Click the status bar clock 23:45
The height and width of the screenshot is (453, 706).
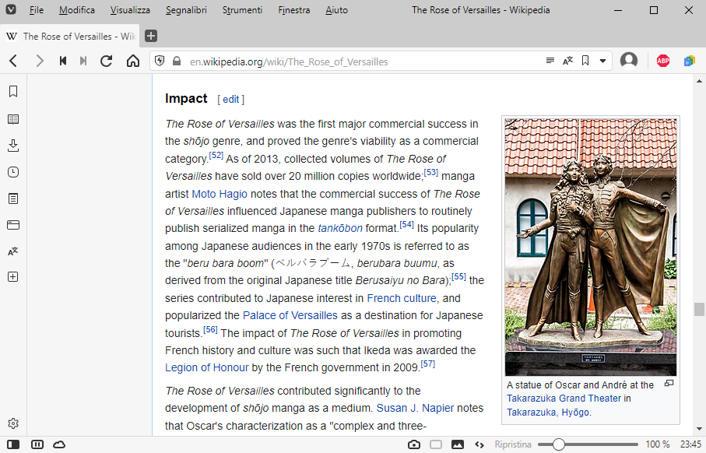(690, 444)
